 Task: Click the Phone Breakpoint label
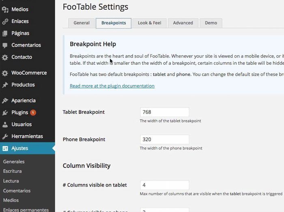point(84,139)
